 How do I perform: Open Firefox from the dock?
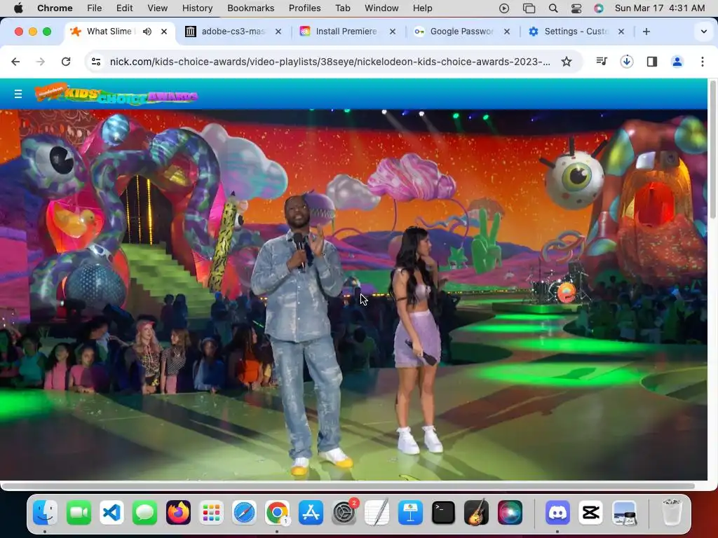(x=178, y=512)
